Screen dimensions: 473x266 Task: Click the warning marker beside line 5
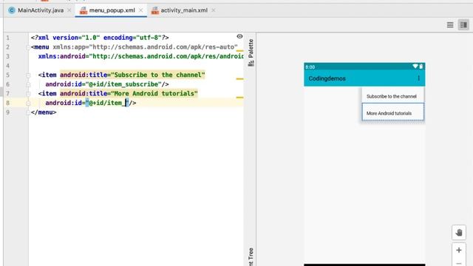tap(239, 79)
